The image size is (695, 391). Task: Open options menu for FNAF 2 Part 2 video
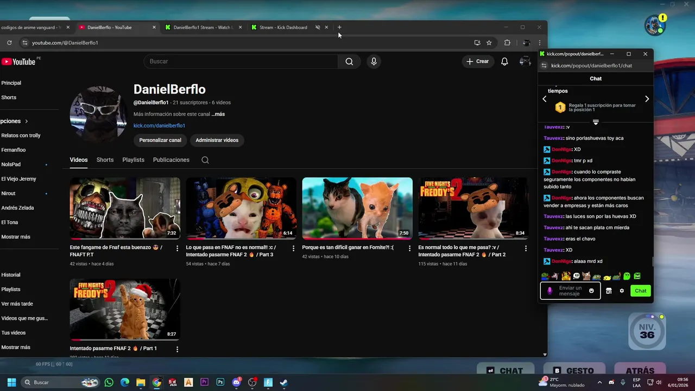526,248
